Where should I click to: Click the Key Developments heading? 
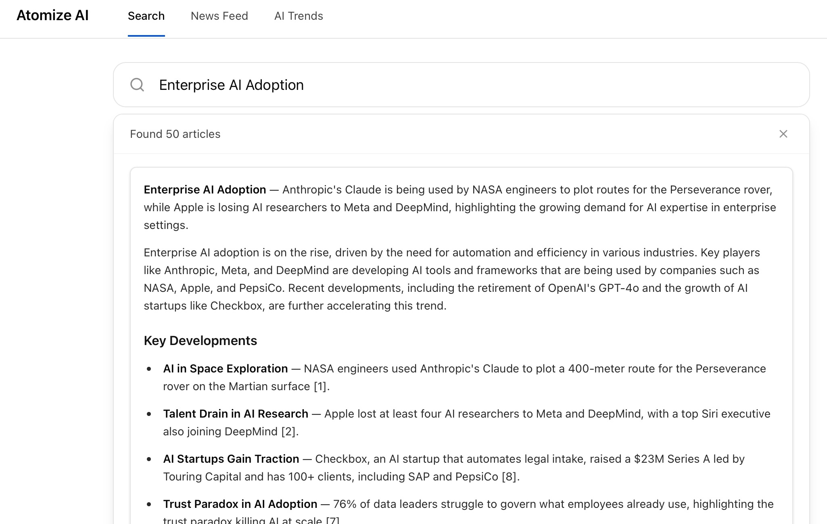pos(200,341)
